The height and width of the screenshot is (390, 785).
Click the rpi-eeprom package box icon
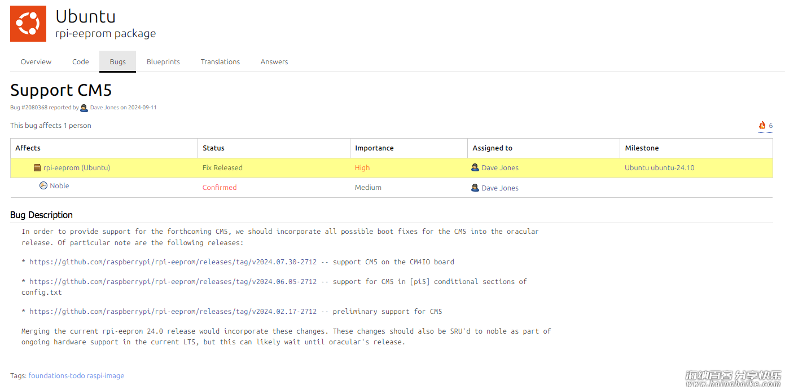coord(37,168)
